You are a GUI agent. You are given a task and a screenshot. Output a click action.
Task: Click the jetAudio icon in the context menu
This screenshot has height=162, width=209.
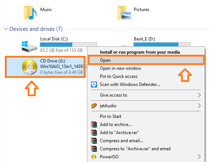tap(94, 106)
